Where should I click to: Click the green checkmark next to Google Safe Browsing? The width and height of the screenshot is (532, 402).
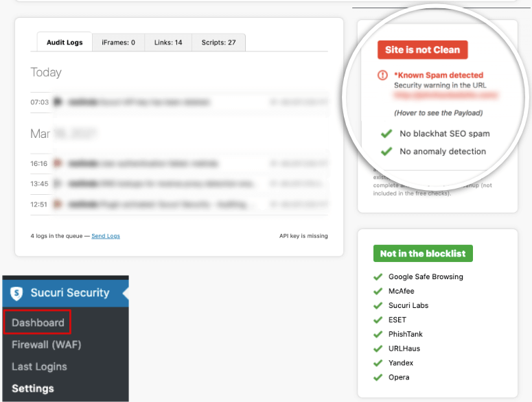point(378,276)
